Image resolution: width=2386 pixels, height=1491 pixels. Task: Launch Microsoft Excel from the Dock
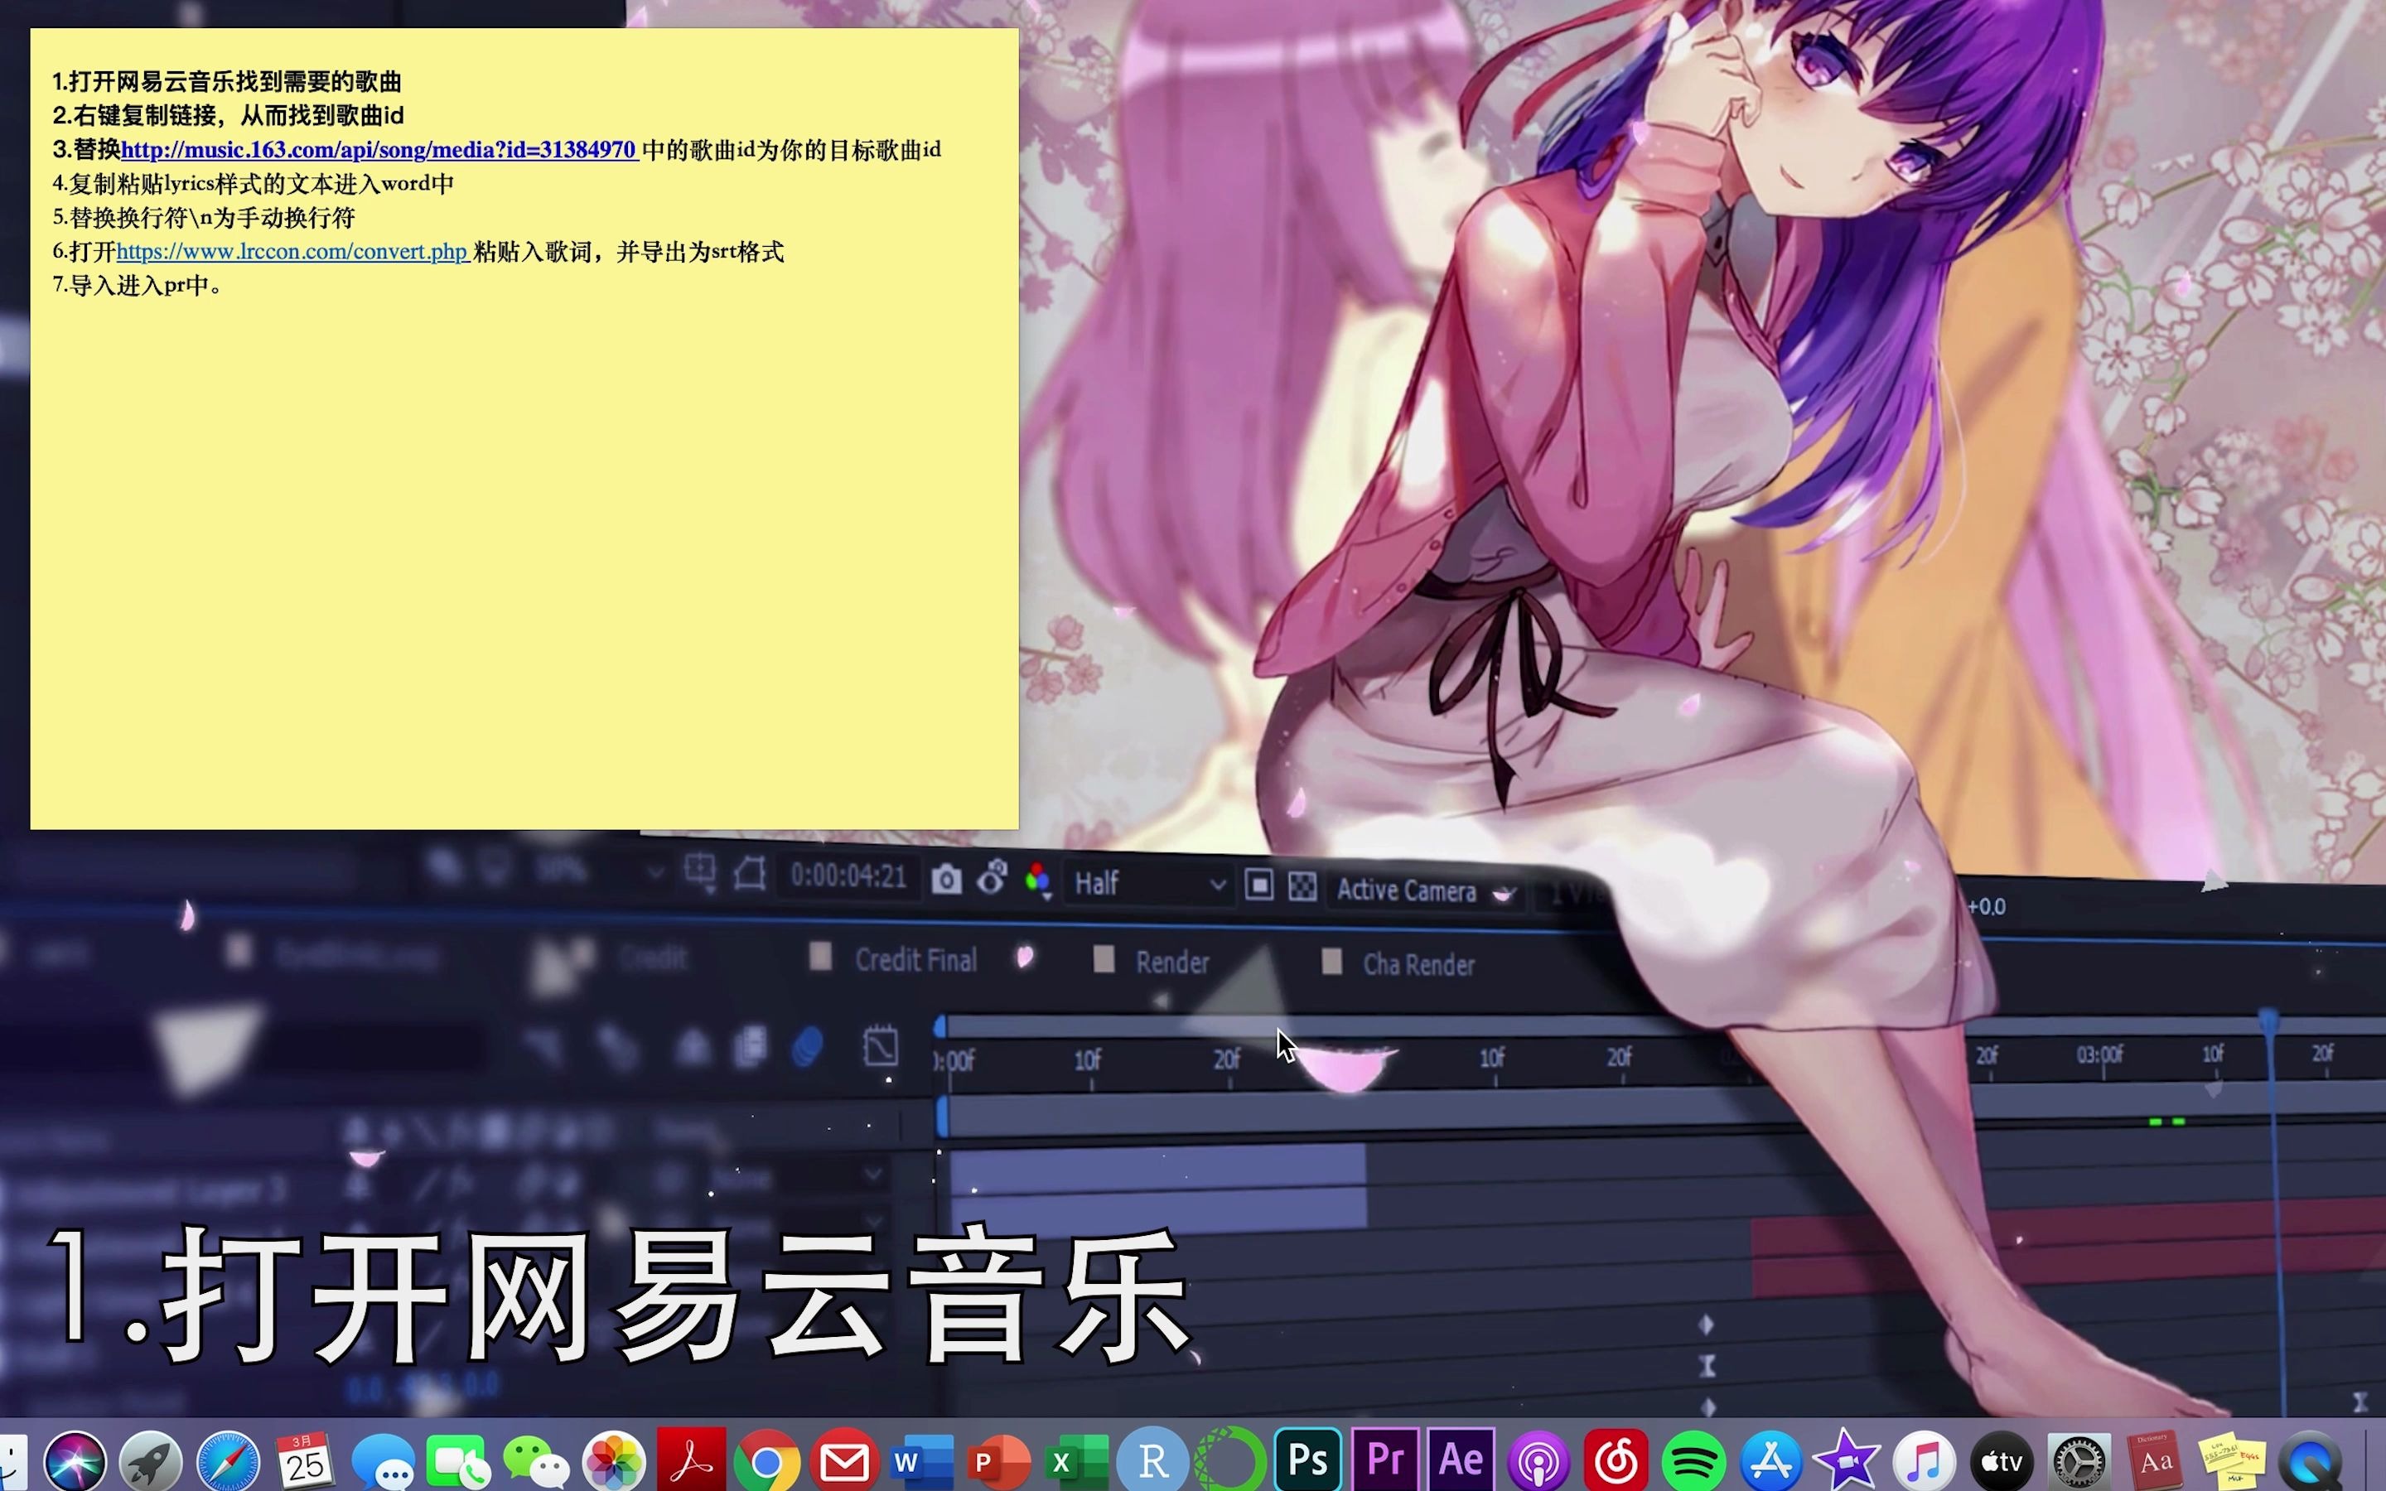click(x=1075, y=1460)
